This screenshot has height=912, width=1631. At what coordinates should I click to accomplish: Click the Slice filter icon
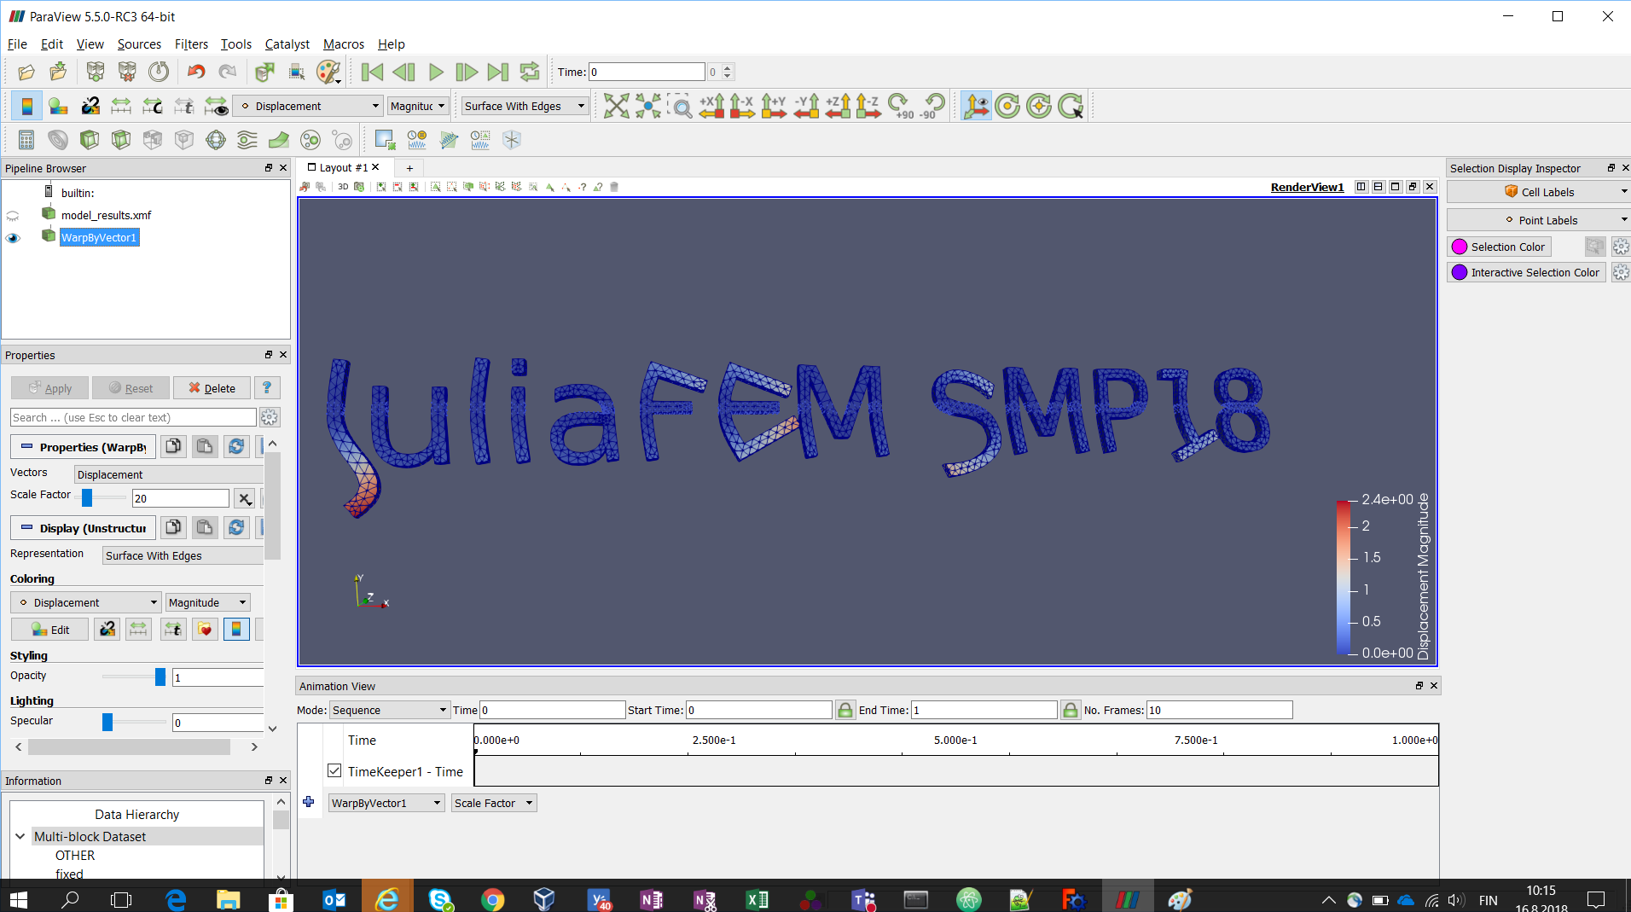click(121, 140)
